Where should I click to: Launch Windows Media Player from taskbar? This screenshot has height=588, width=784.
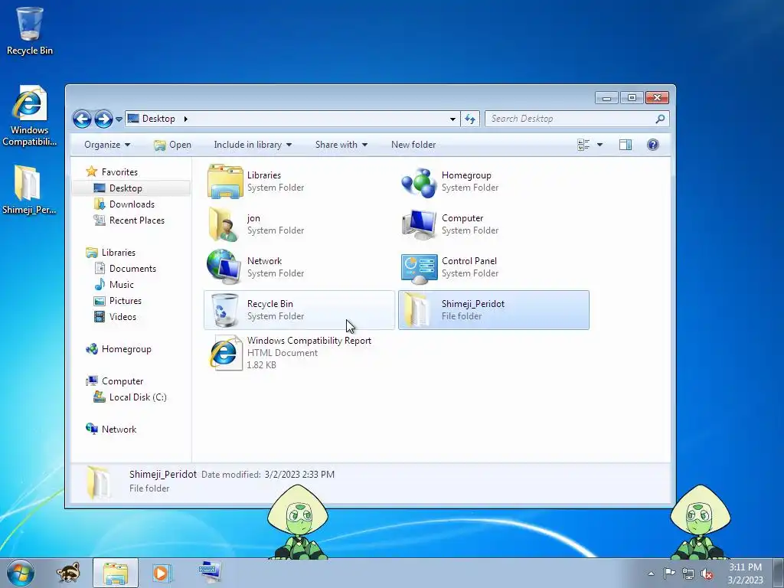[x=162, y=573]
